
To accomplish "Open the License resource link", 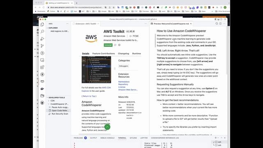I will click(x=122, y=87).
